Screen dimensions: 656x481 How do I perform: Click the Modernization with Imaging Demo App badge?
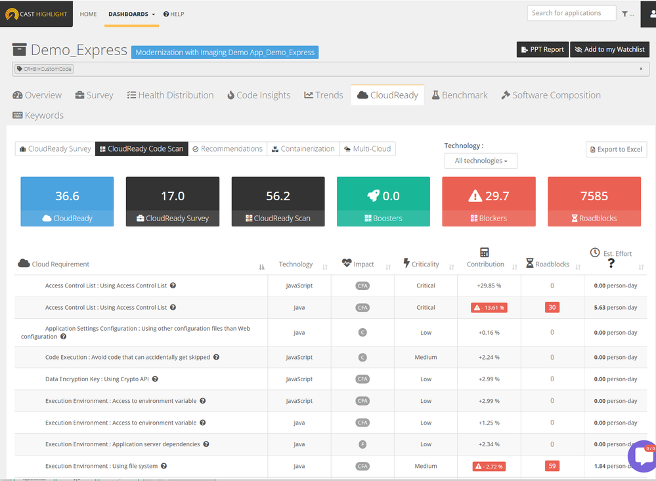225,52
